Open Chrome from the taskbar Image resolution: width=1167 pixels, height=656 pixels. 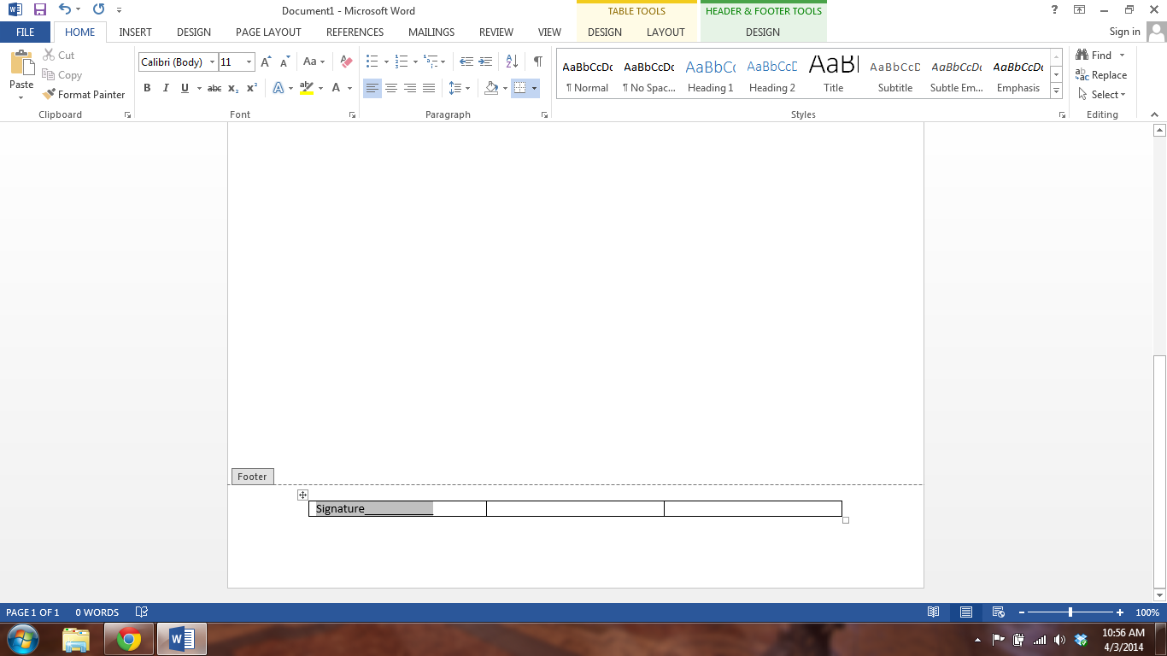(129, 639)
